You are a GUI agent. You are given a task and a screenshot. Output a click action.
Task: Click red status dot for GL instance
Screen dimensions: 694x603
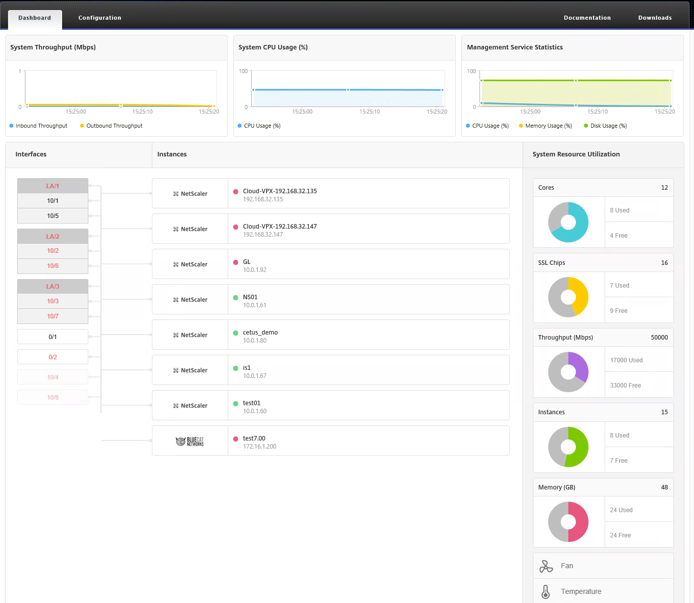tap(236, 262)
